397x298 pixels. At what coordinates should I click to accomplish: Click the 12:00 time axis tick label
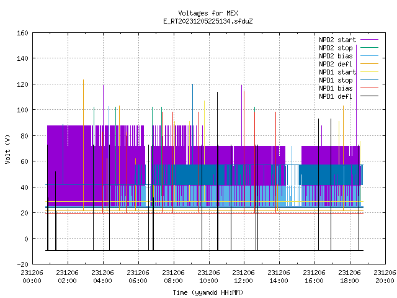244,281
